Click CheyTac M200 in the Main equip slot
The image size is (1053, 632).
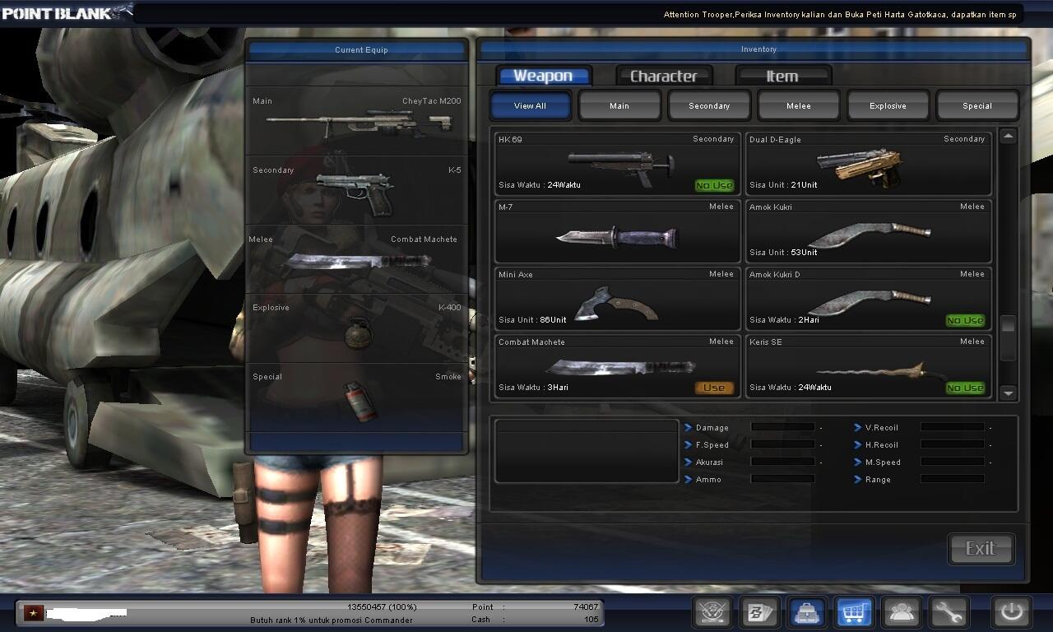357,122
